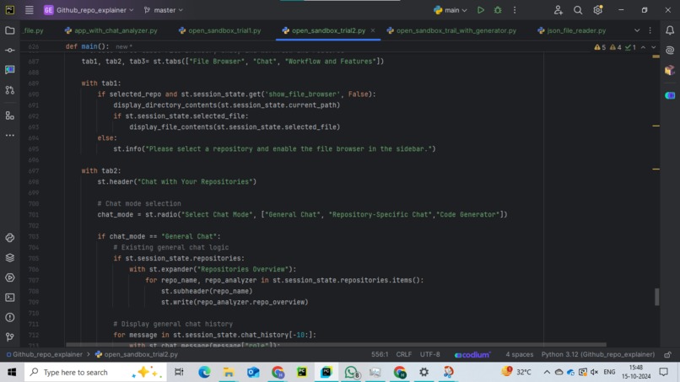Image resolution: width=680 pixels, height=382 pixels.
Task: Change the 4 spaces indent setting
Action: (x=519, y=355)
